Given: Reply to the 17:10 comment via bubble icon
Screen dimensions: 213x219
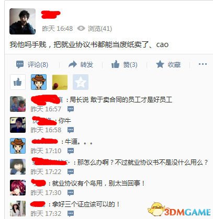Looking at the screenshot, I should click(x=71, y=151).
